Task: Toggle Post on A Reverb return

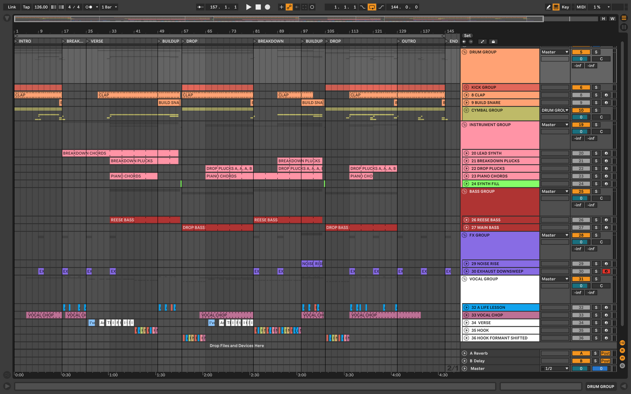Action: tap(605, 353)
